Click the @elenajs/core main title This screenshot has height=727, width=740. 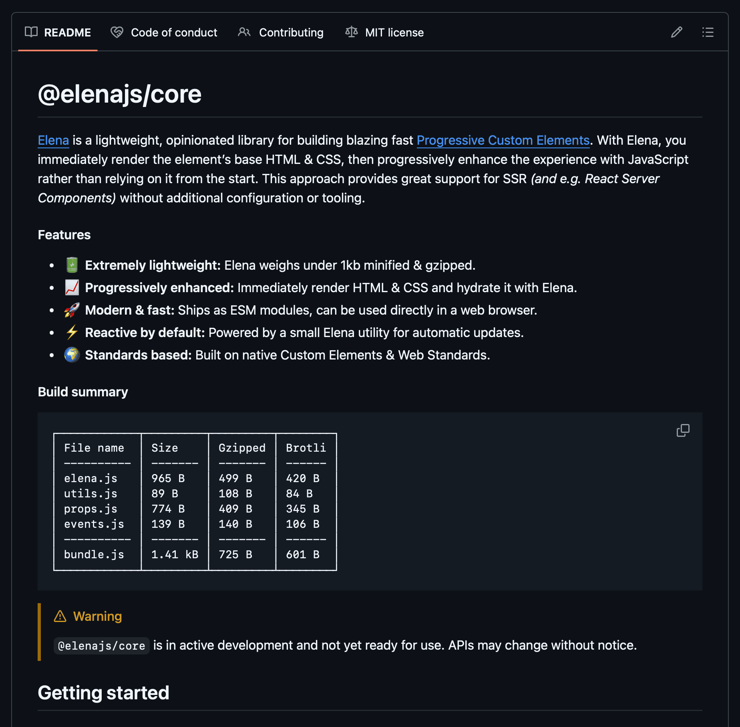119,95
